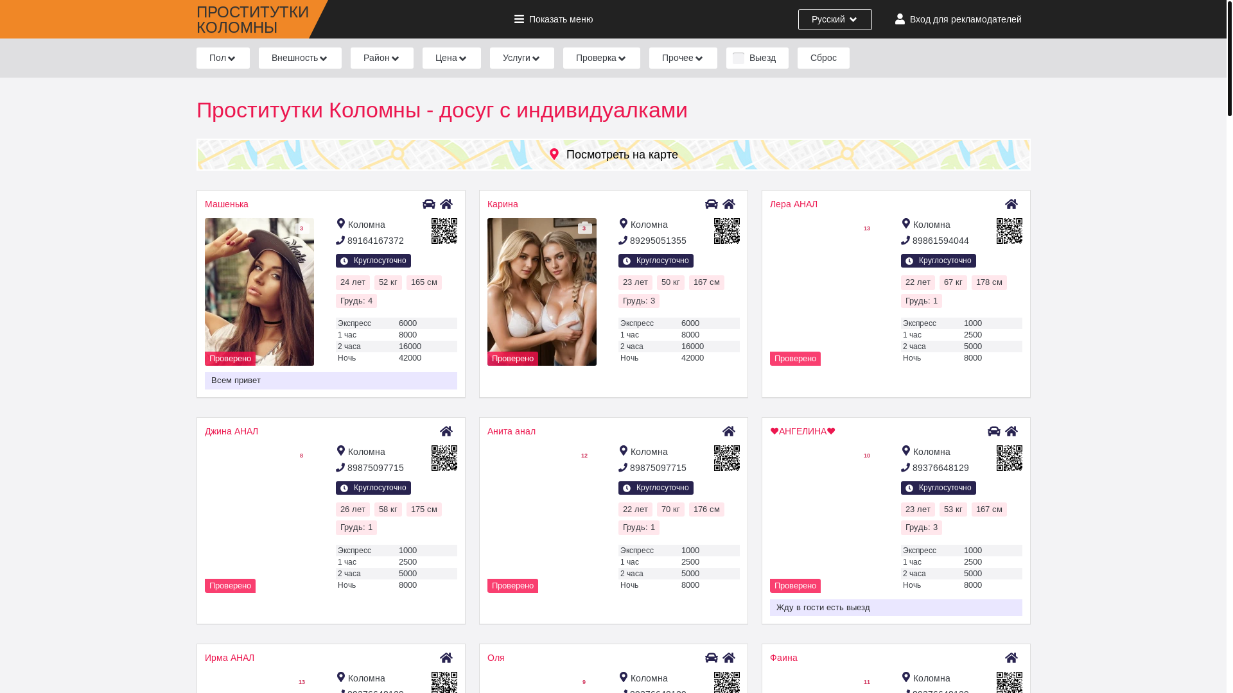Click the home icon on Лера АНАЛ card

tap(1011, 204)
